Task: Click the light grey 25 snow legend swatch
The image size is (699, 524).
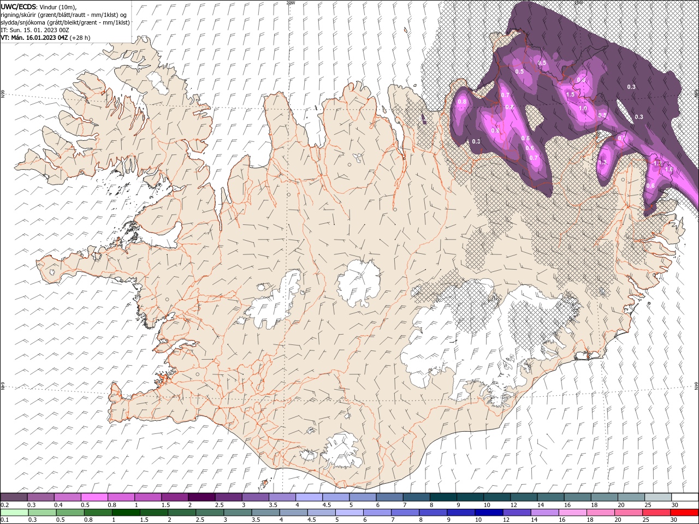Action: 657,497
